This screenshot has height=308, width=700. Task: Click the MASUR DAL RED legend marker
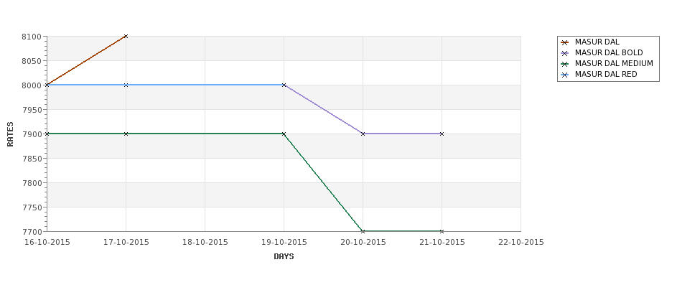pos(565,75)
